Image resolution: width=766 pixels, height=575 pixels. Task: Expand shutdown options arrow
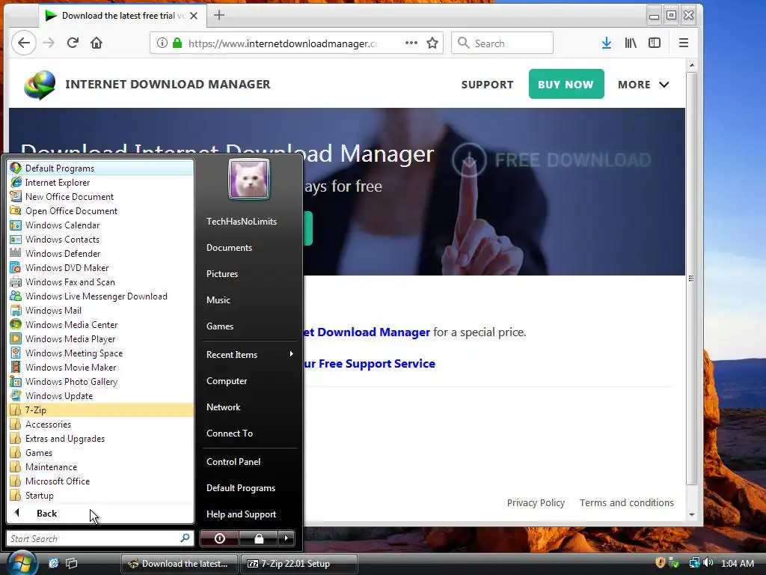[287, 538]
